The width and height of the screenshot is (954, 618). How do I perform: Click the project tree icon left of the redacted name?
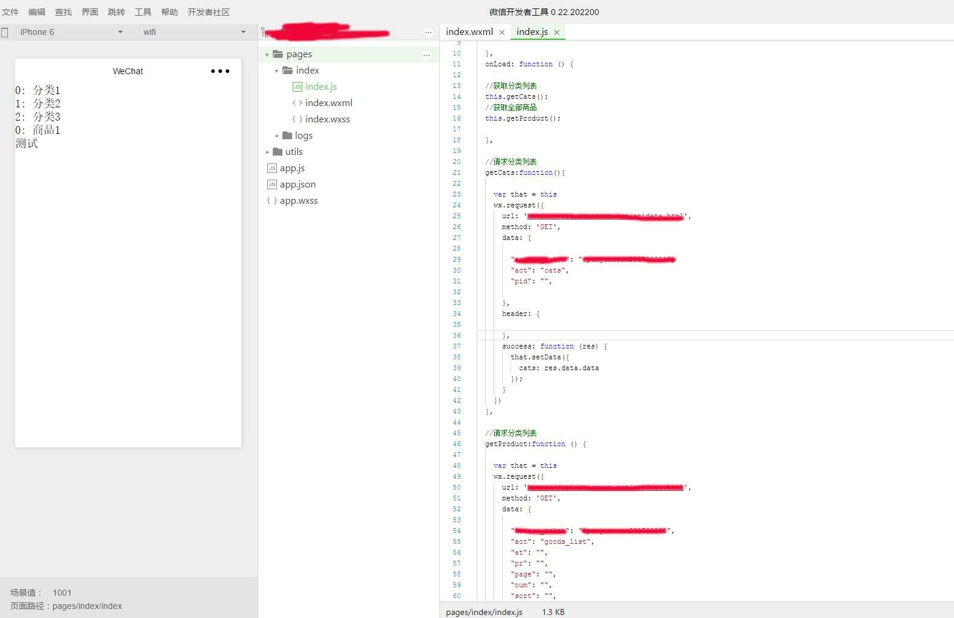[264, 32]
